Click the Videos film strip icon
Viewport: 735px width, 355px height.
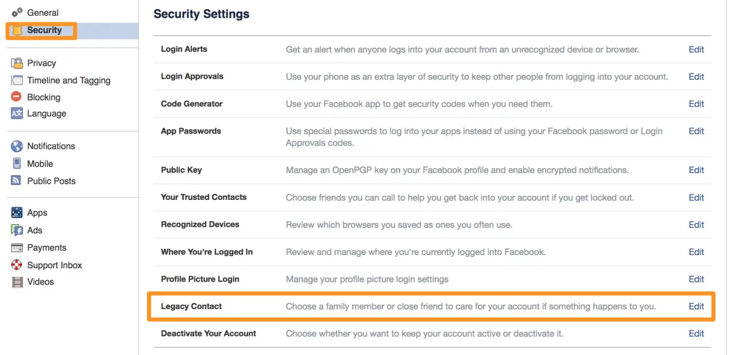point(17,282)
